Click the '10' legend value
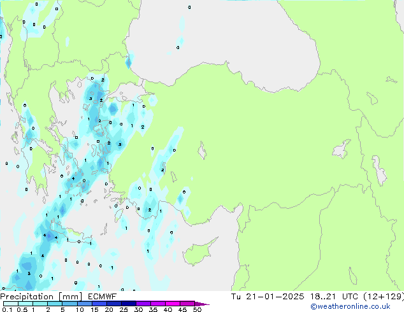 point(80,309)
